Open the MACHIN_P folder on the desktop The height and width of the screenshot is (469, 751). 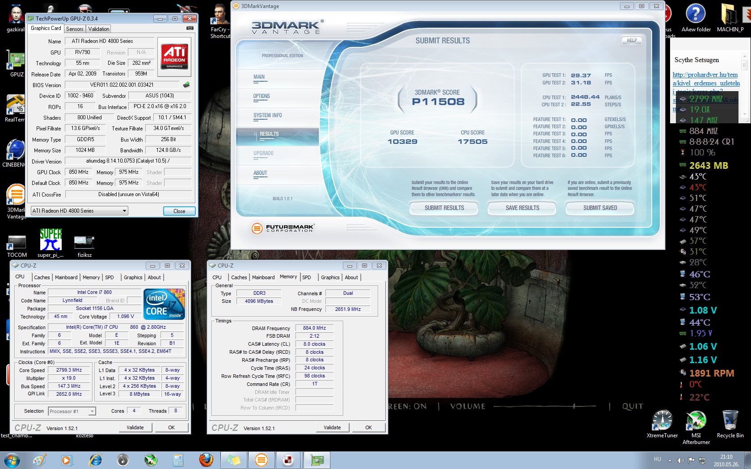click(x=730, y=18)
